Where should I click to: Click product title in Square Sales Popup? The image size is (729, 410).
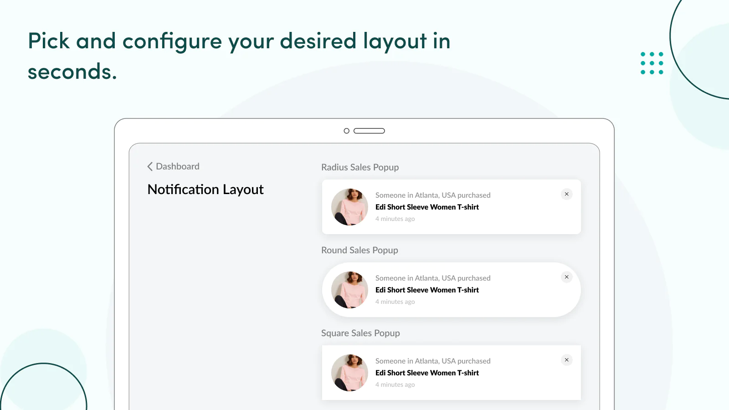coord(427,373)
